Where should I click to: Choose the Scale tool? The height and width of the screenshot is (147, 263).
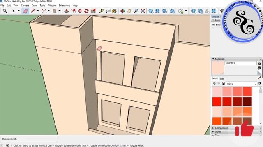pos(93,11)
